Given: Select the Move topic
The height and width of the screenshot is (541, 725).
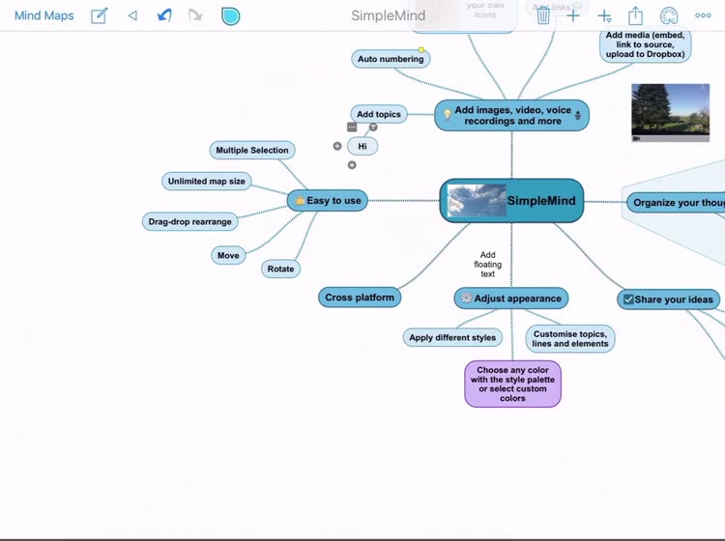Looking at the screenshot, I should click(x=228, y=255).
